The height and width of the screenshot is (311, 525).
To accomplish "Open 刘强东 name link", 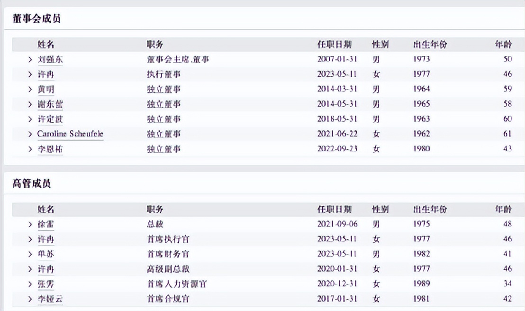I will click(x=50, y=60).
